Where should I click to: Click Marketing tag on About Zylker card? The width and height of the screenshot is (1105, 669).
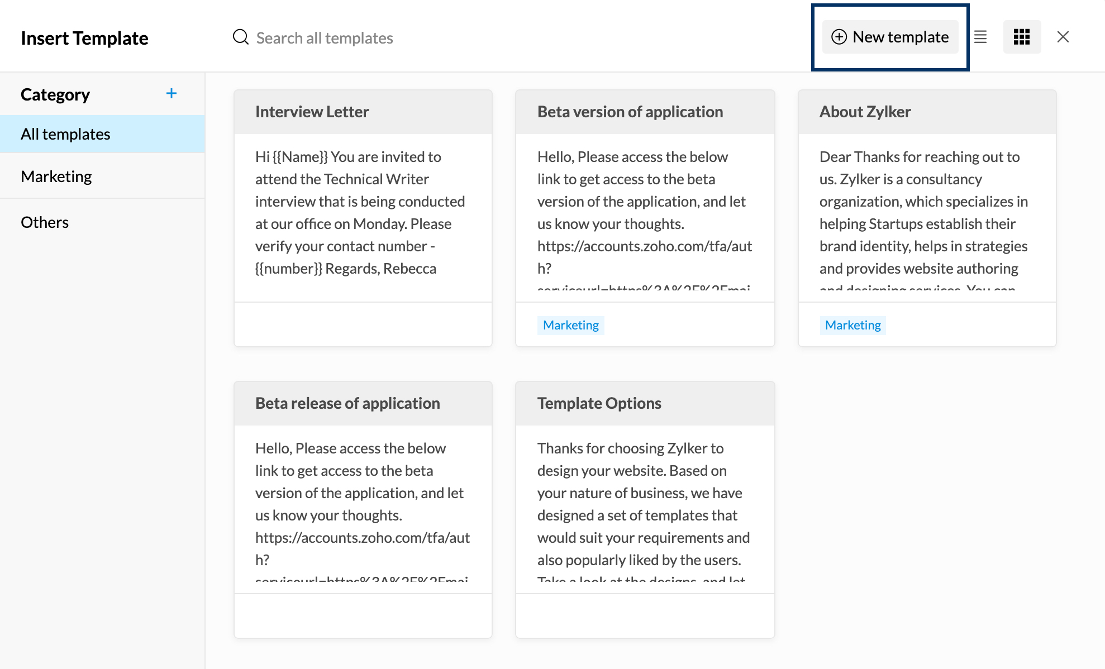click(852, 325)
